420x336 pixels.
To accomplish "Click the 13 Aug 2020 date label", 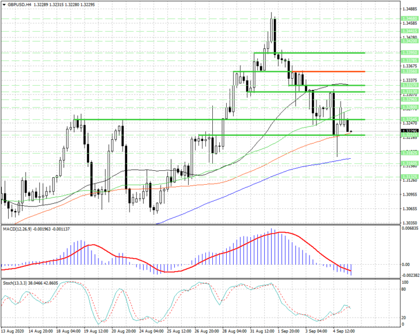I will [x=13, y=331].
